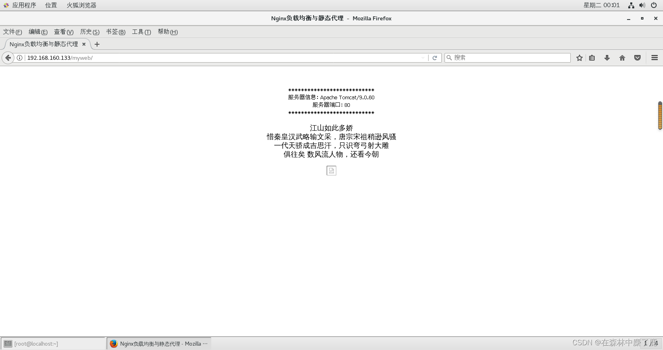Open the power menu icon in the top panel
Screen dimensions: 663x350
654,5
